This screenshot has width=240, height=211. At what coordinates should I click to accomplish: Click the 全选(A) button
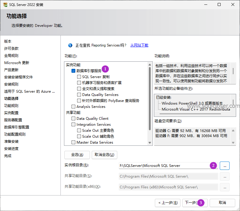point(77,155)
